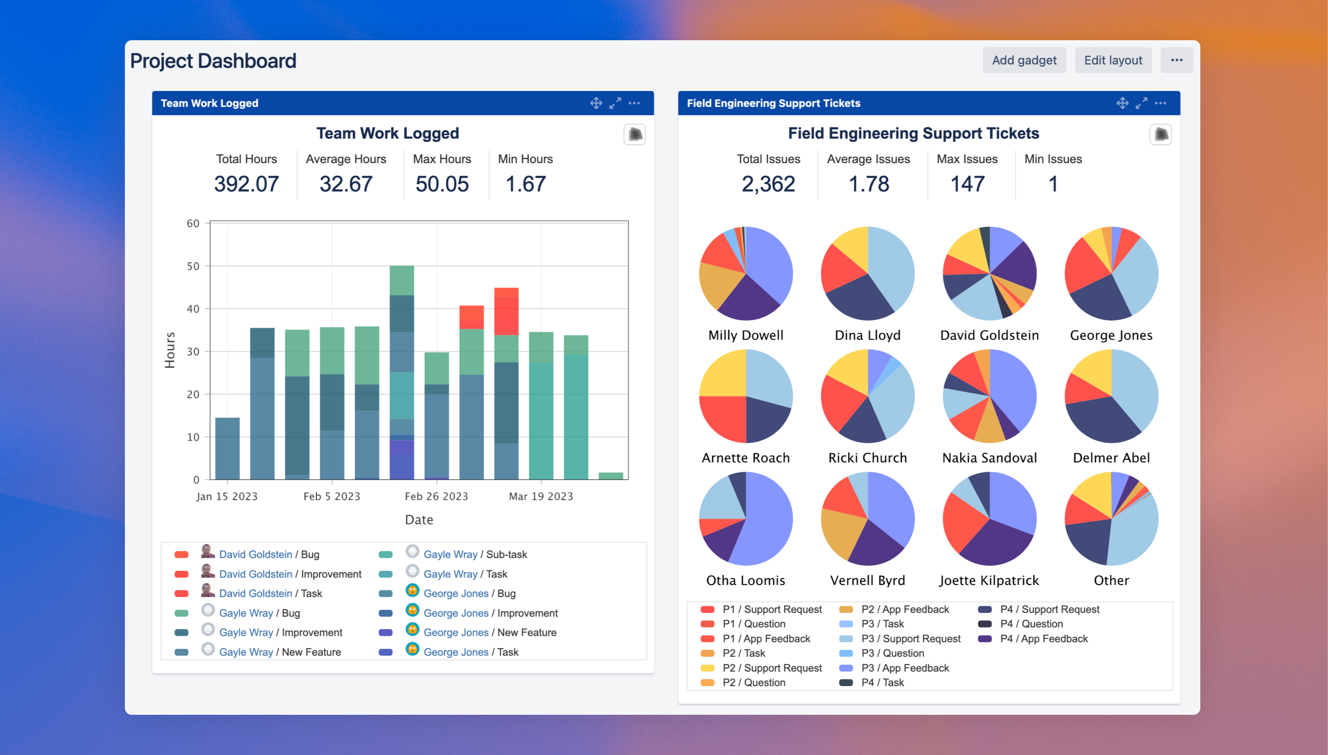Click Gayle Wray avatar beside Sub-task
The width and height of the screenshot is (1328, 755).
413,551
